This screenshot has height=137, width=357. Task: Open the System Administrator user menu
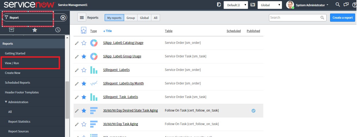click(x=312, y=5)
